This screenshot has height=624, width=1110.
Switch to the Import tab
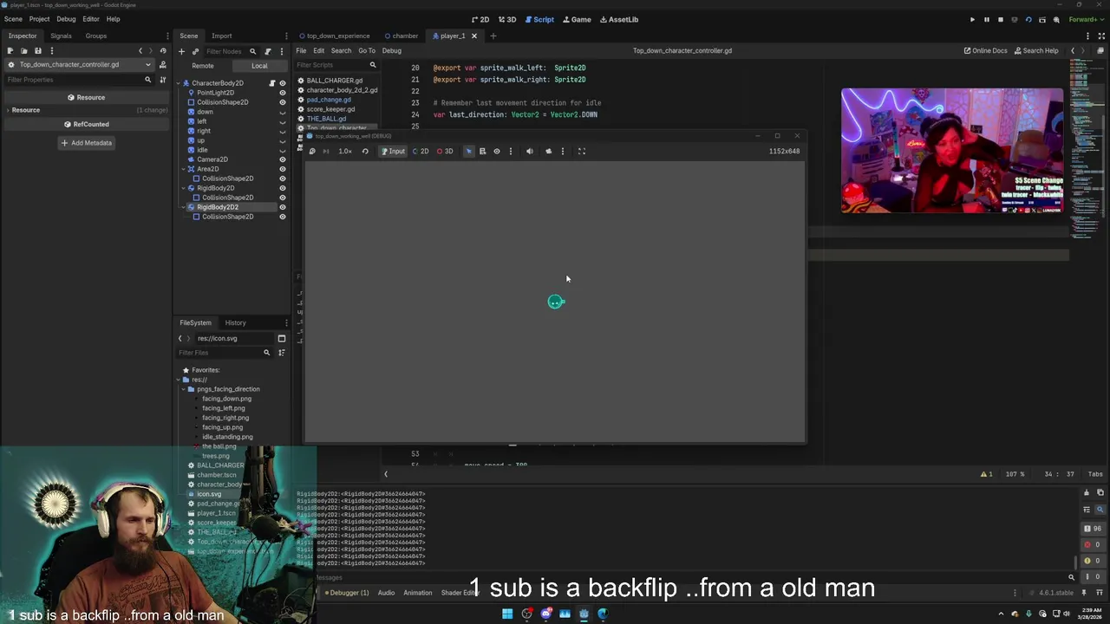pos(221,36)
